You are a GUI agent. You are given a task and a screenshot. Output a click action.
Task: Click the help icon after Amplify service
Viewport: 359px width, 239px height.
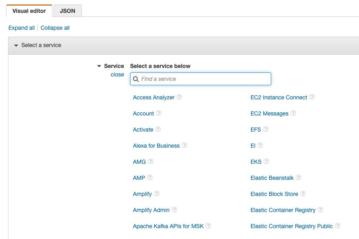[x=157, y=194]
